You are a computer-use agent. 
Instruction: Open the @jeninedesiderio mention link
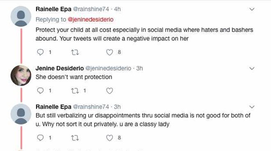pos(91,19)
